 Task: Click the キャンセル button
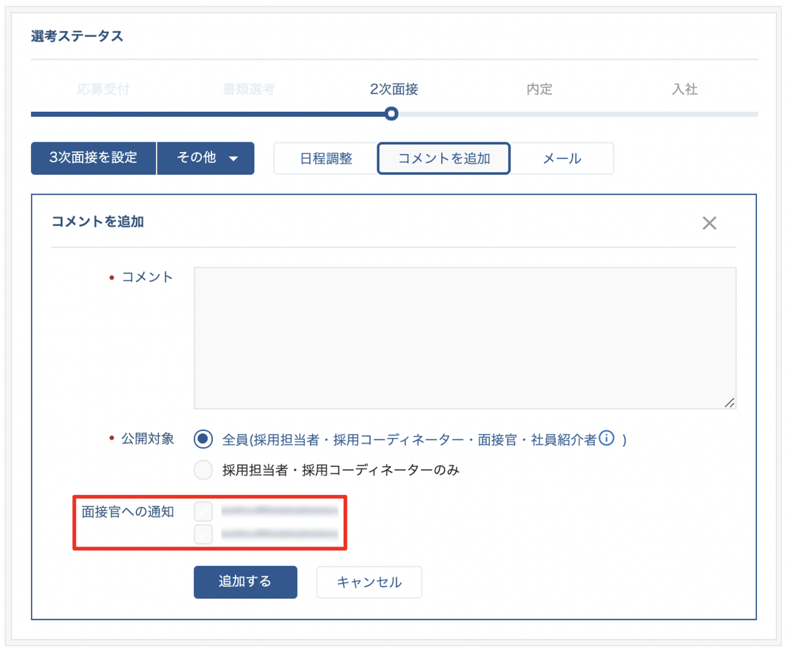point(369,582)
